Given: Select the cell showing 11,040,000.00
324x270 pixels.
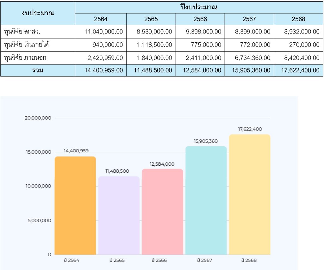Looking at the screenshot, I should point(101,32).
